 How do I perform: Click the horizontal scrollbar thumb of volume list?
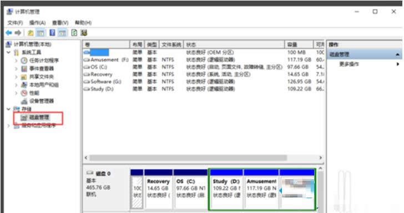pos(188,158)
